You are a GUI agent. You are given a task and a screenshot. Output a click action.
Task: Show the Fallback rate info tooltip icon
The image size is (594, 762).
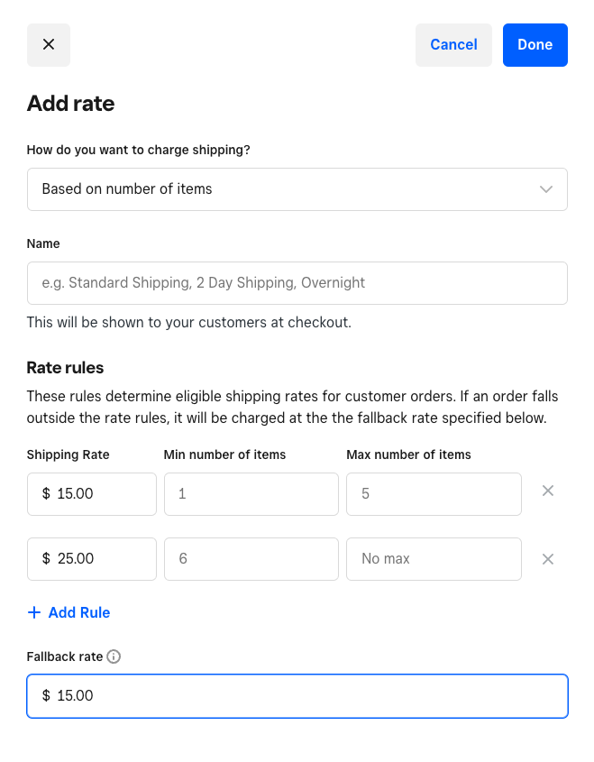[x=114, y=656]
